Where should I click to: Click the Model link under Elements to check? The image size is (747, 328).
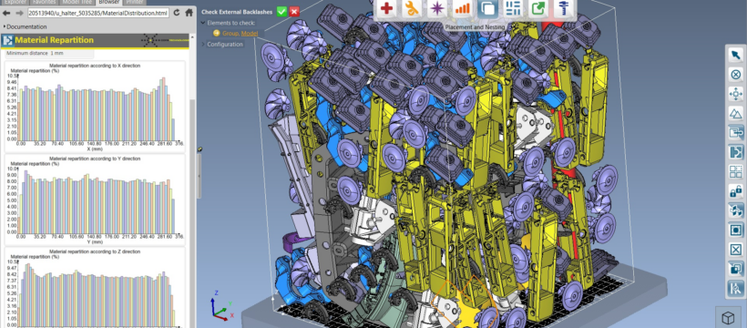[250, 34]
